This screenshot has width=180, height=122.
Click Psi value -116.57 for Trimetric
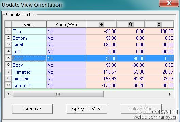coord(102,72)
